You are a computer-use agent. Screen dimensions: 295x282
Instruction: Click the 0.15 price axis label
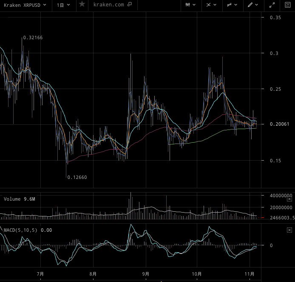pyautogui.click(x=275, y=161)
